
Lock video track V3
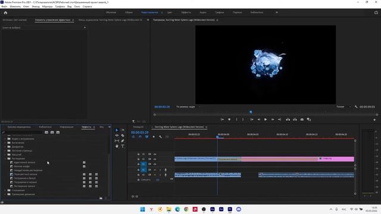[138, 154]
